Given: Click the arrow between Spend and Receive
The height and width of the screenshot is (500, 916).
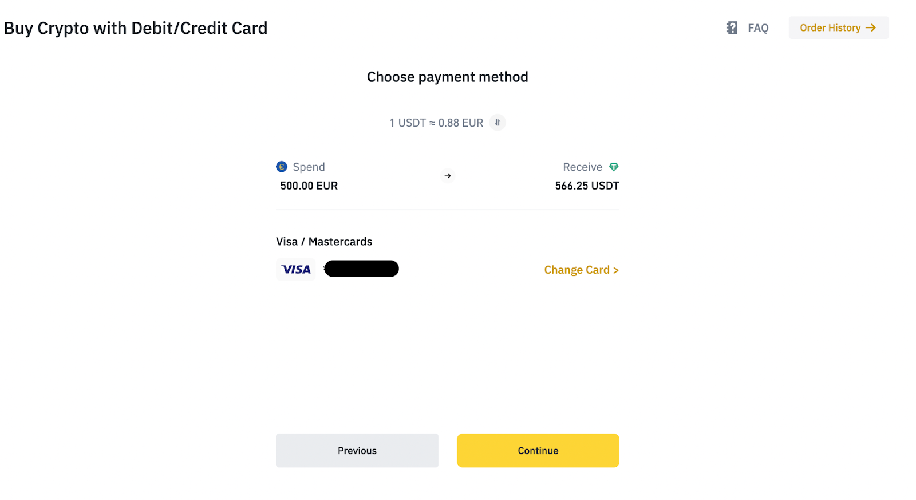Looking at the screenshot, I should click(x=448, y=176).
